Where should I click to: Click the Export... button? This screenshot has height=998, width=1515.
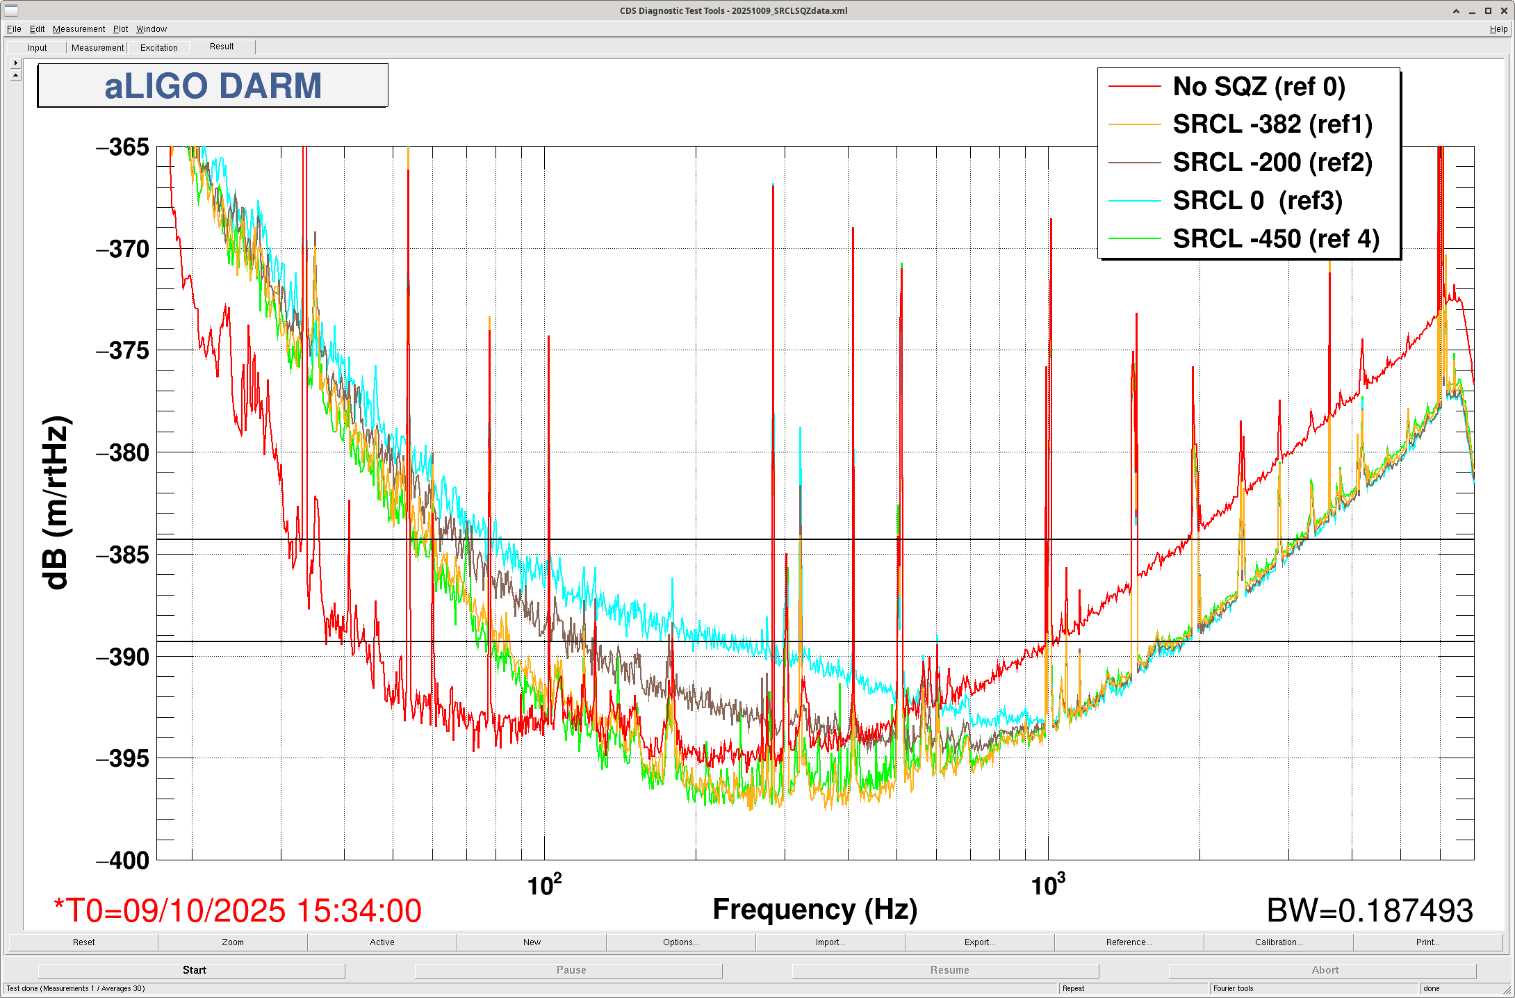point(979,942)
